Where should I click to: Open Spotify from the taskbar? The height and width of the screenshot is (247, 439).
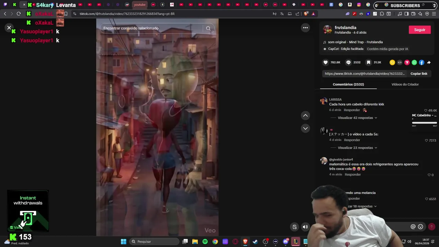click(205, 242)
